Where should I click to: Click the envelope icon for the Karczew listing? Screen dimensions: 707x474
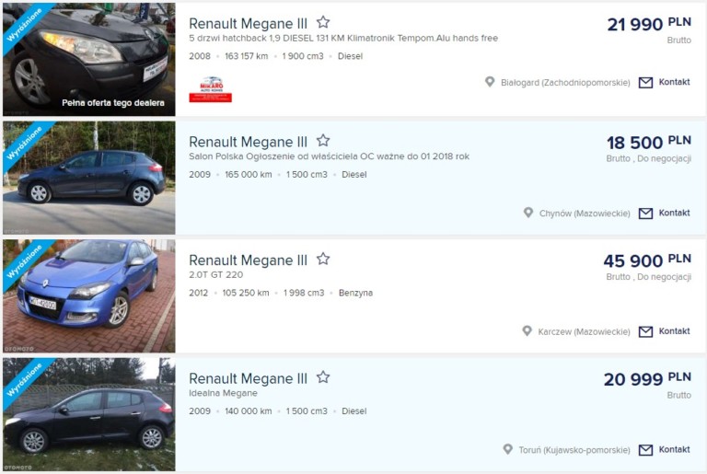click(645, 331)
